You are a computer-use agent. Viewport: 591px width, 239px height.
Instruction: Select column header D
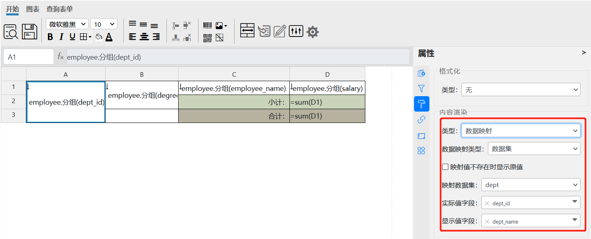[327, 74]
